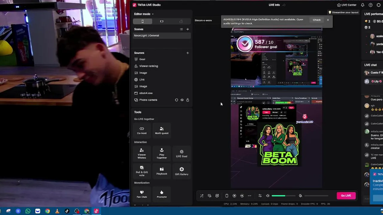The height and width of the screenshot is (215, 383).
Task: Click Streamline your layout tip
Action: 343,13
